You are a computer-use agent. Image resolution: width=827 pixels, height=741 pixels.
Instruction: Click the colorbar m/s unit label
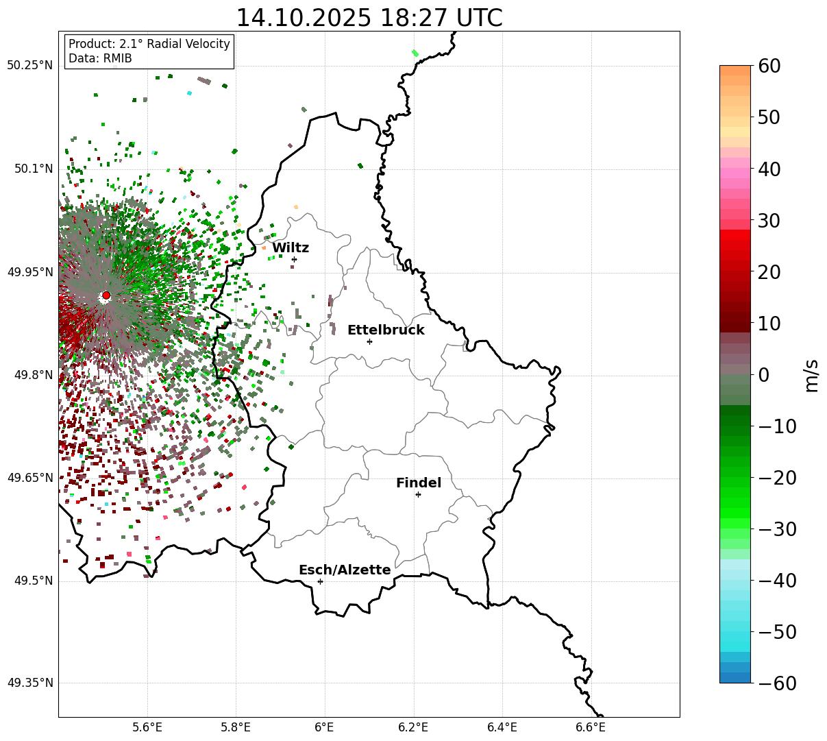coord(811,374)
